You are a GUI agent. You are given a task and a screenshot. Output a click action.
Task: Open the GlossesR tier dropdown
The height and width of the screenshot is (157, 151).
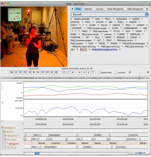point(110,14)
